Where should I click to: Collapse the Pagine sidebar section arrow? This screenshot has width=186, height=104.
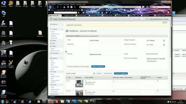pyautogui.click(x=62, y=46)
